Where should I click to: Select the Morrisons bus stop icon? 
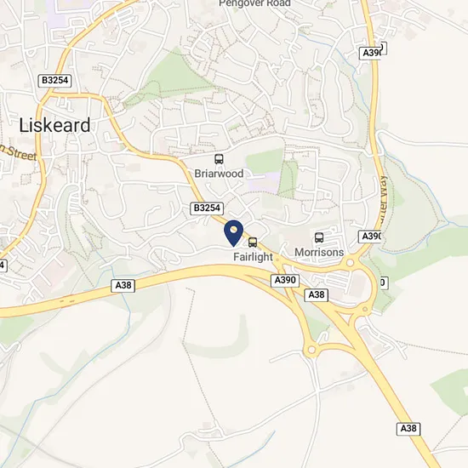tap(319, 237)
